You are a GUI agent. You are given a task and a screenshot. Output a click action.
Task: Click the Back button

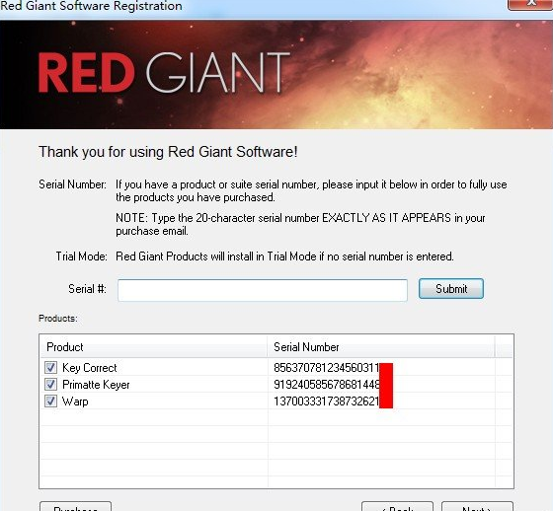(x=397, y=507)
